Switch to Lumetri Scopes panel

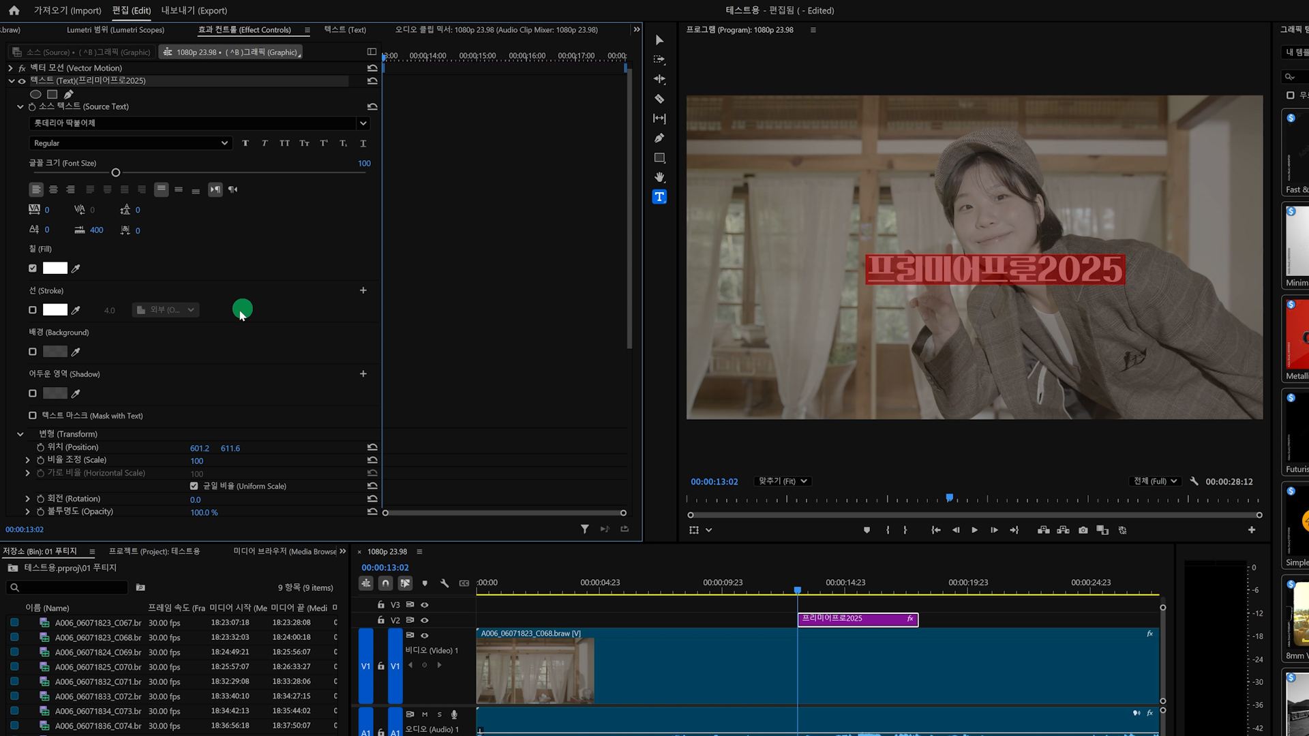pyautogui.click(x=115, y=30)
